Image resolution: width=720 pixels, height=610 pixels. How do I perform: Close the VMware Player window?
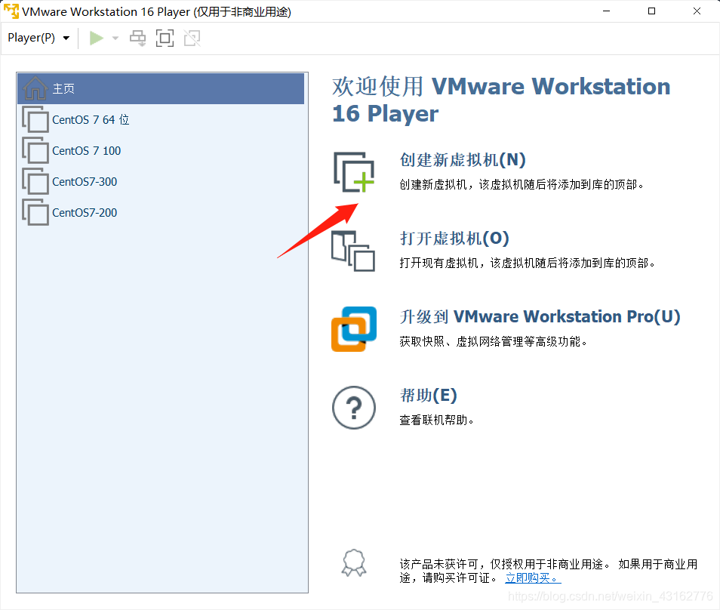[697, 11]
